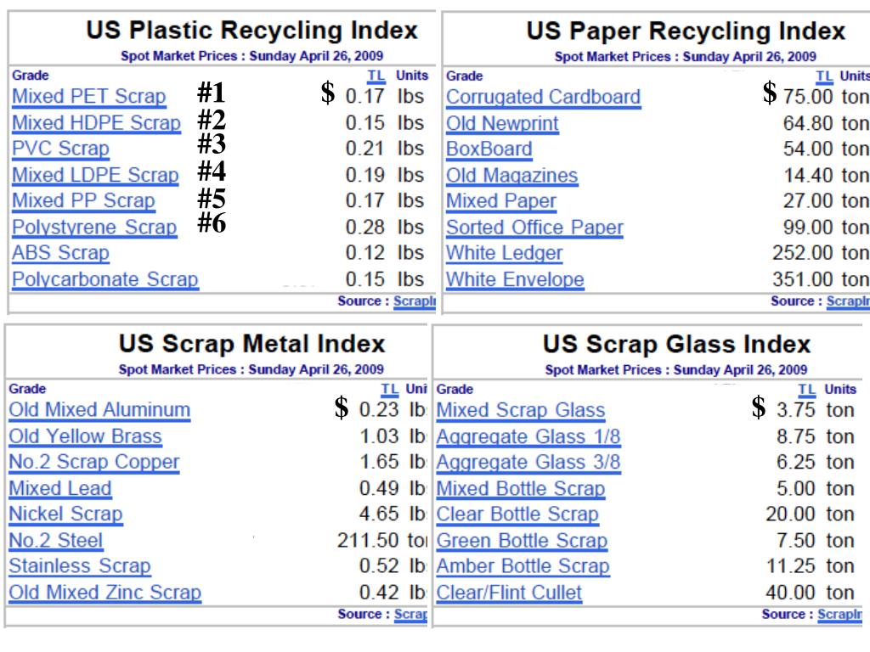This screenshot has height=652, width=870.
Task: Click TL link in Plastic Recycling Index
Action: click(x=376, y=76)
